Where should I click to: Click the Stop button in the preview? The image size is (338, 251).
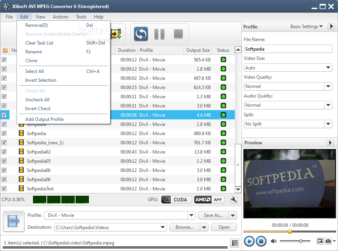tap(261, 241)
